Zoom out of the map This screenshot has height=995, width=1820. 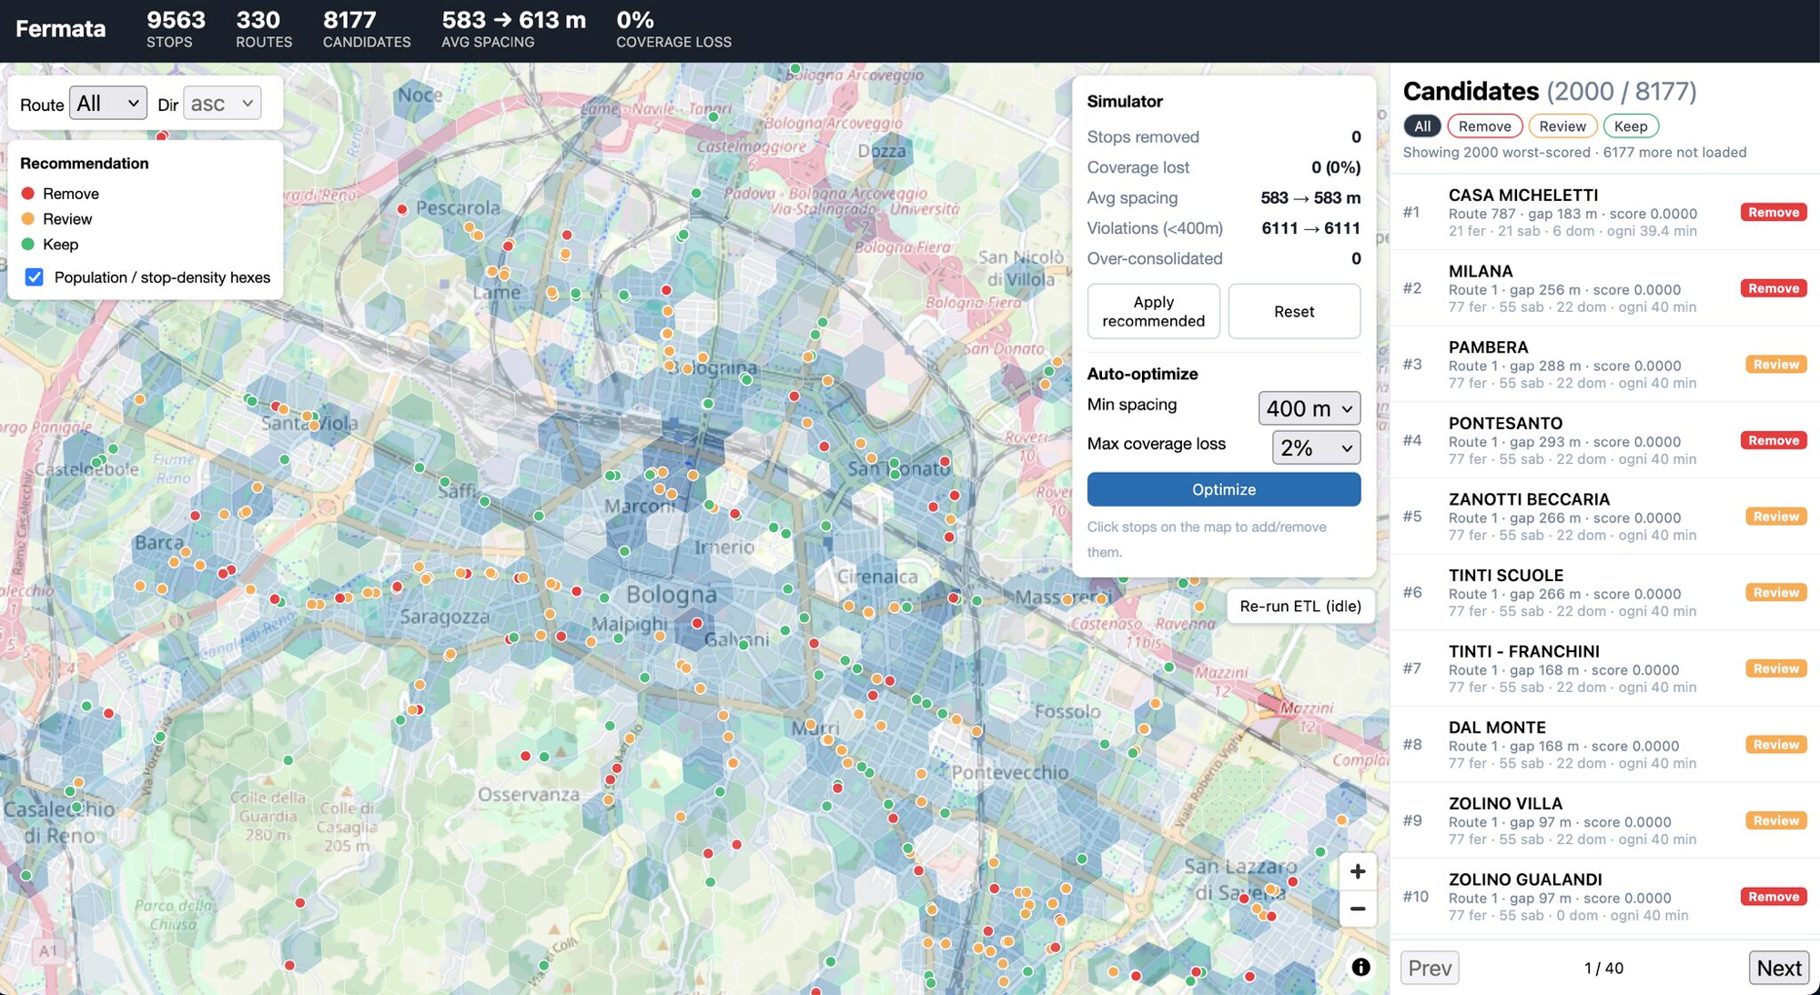click(1357, 909)
